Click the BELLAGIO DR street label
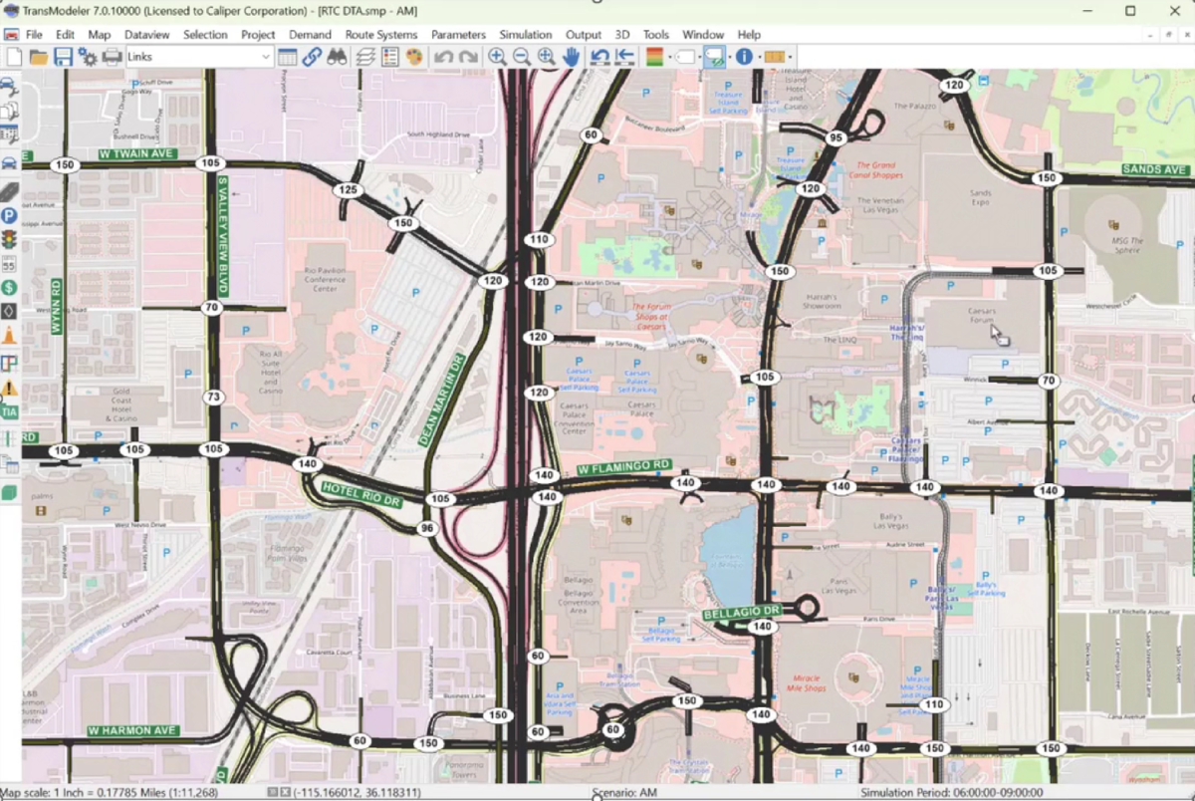1195x801 pixels. 742,612
